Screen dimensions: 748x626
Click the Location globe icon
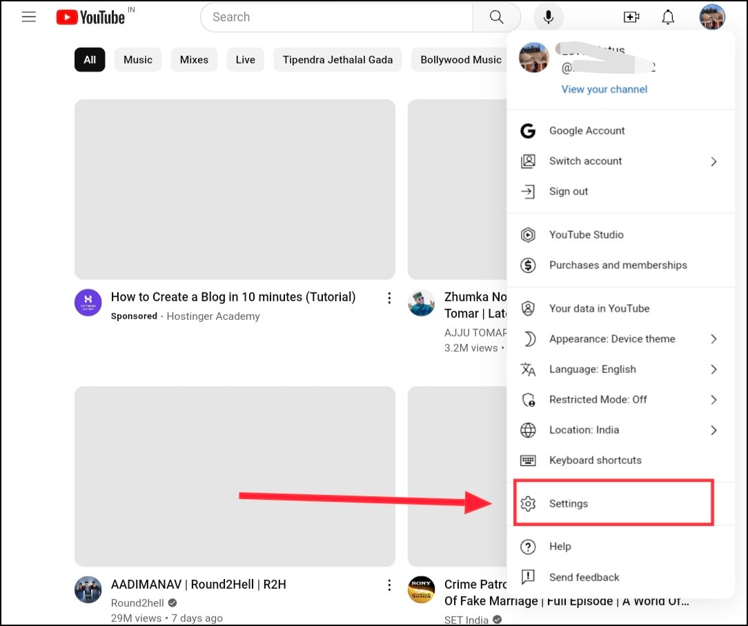point(528,430)
